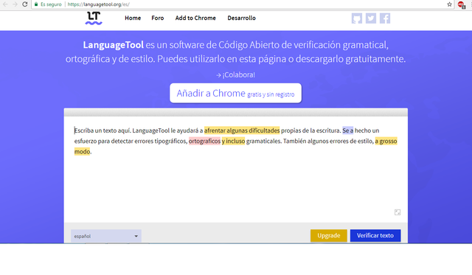Click the browser forward arrow
Screen dimensions: 472x275
tap(15, 4)
